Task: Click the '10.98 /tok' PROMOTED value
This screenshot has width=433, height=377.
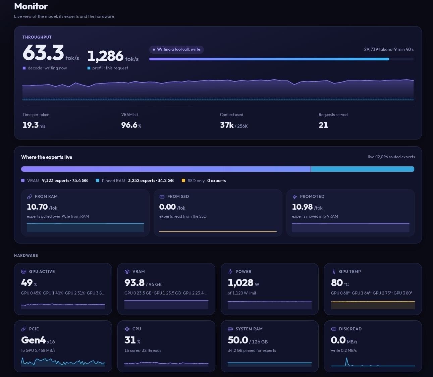Action: [307, 207]
